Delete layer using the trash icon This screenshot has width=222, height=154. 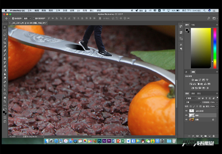[213, 136]
